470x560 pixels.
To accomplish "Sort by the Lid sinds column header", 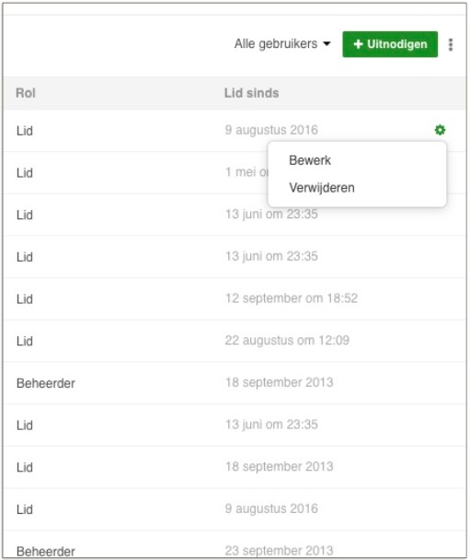I will tap(251, 93).
